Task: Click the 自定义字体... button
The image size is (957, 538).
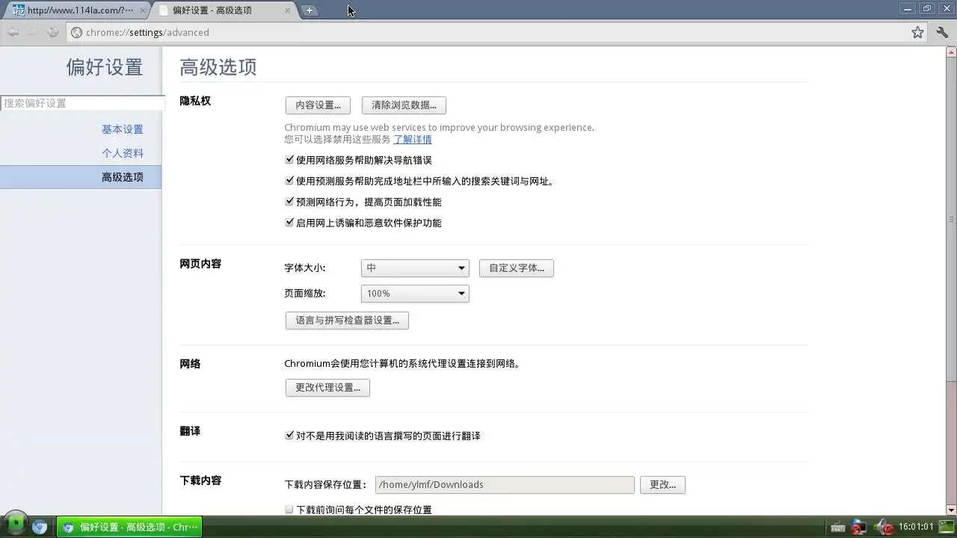Action: [517, 268]
